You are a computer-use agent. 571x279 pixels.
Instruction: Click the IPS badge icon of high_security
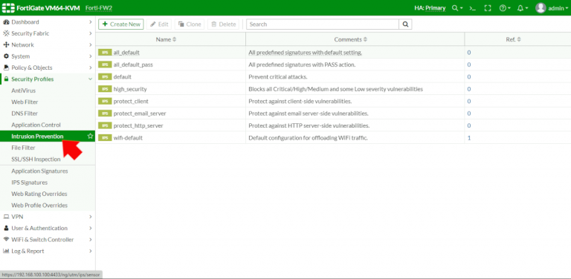click(x=105, y=89)
